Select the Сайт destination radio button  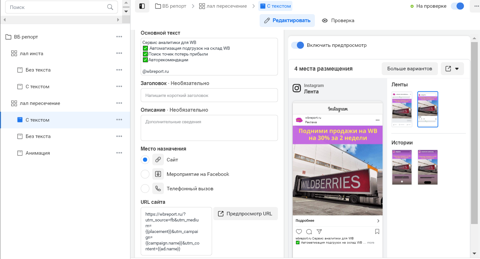(x=145, y=160)
